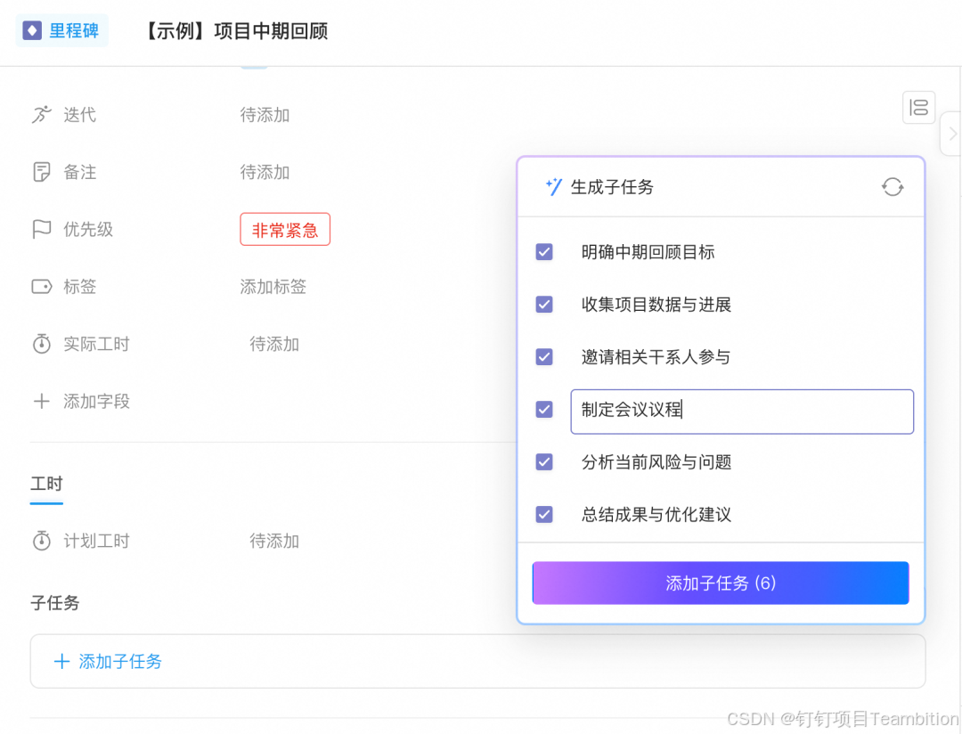Click subtask text 明确中期回顾目标

point(648,252)
